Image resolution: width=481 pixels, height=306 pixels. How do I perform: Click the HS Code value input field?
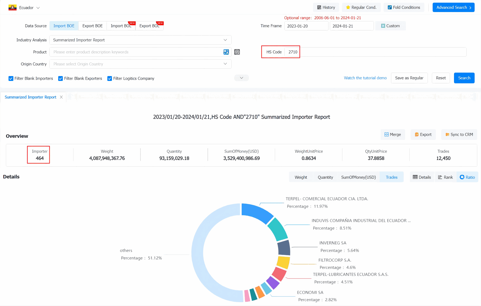(375, 52)
